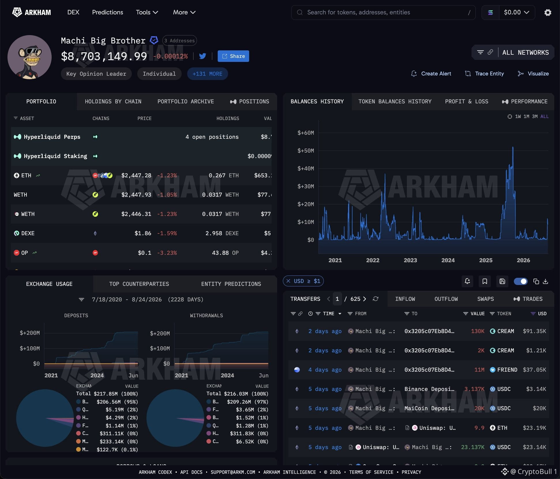Show the INFLOW transfers tab

405,299
